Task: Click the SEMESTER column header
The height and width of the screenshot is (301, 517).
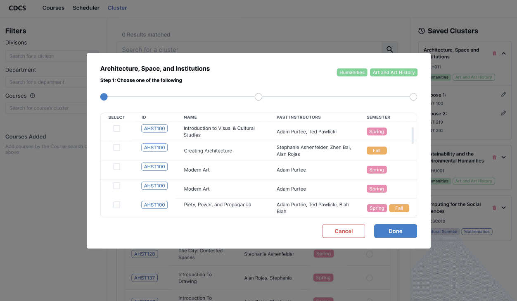Action: [x=378, y=117]
